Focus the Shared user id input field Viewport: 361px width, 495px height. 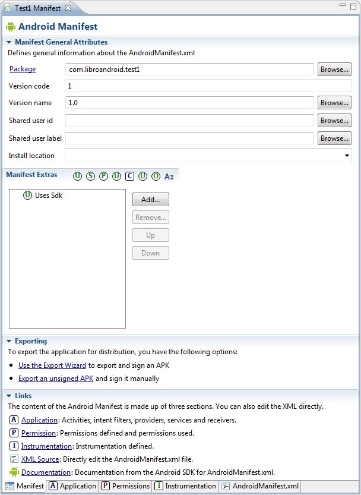(189, 120)
